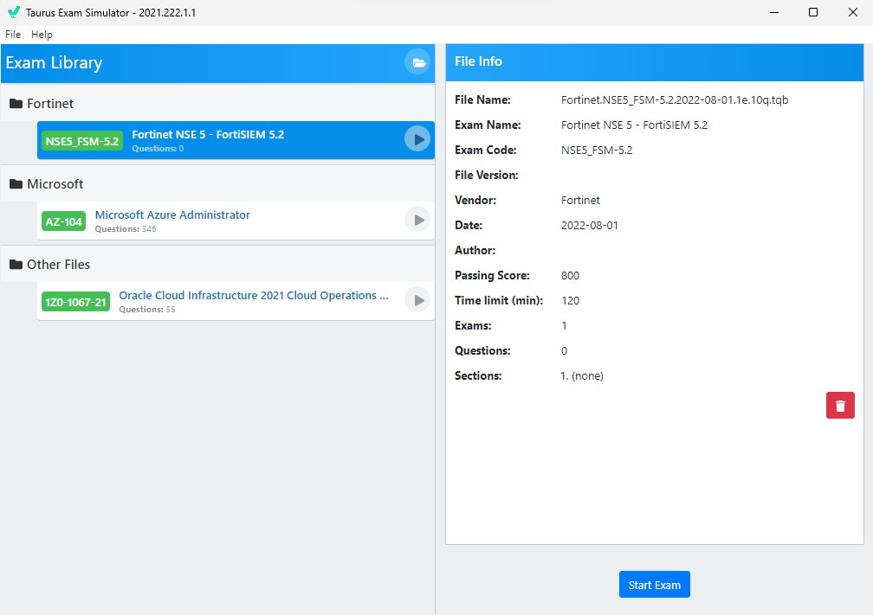This screenshot has width=873, height=615.
Task: Click the Time limit value 120
Action: tap(570, 300)
